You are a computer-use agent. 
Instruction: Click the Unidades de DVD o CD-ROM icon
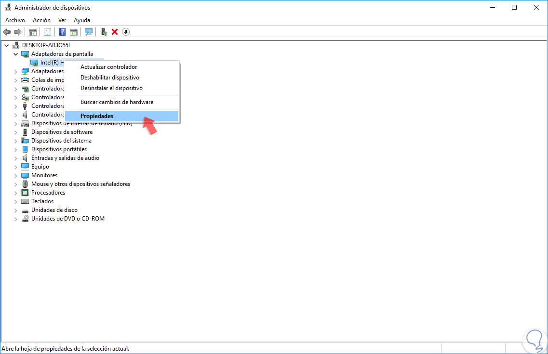click(x=25, y=219)
